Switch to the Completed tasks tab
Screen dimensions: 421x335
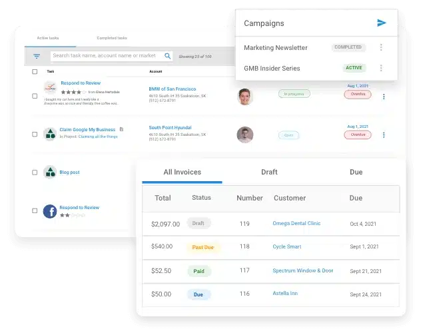pyautogui.click(x=112, y=38)
